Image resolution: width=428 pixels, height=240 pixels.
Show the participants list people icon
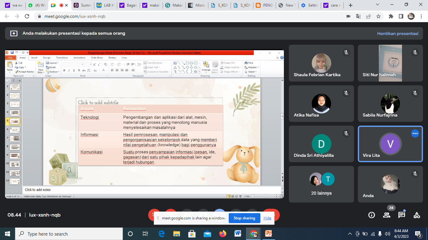click(387, 215)
